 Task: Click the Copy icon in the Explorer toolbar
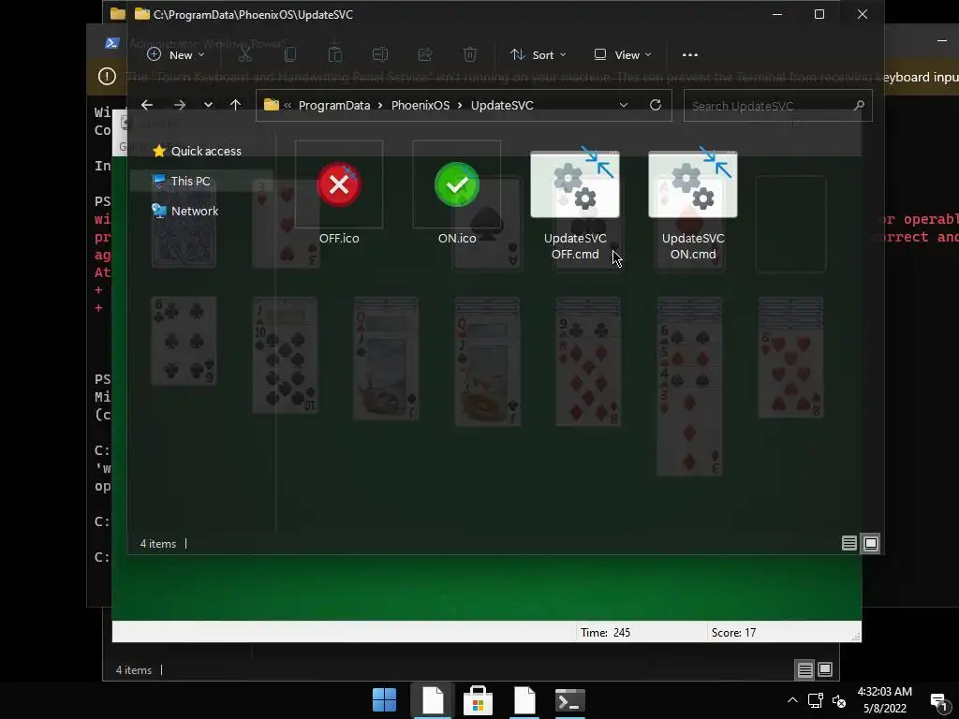coord(290,55)
